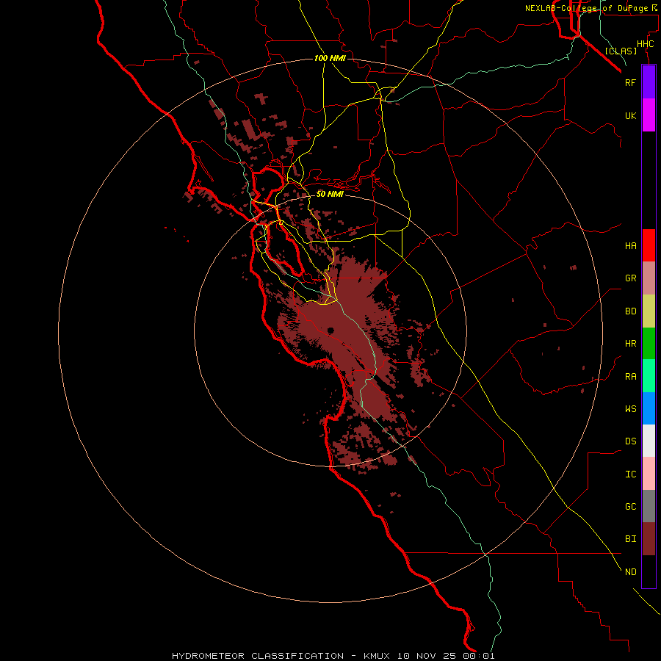
Task: Click the black radar site dot at map center
Action: pyautogui.click(x=330, y=330)
